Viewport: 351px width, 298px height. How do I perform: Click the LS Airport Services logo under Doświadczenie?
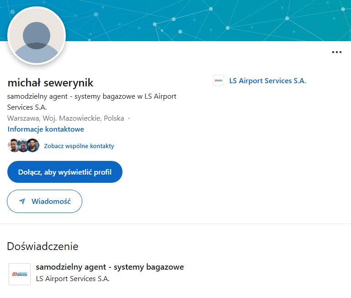pos(20,274)
